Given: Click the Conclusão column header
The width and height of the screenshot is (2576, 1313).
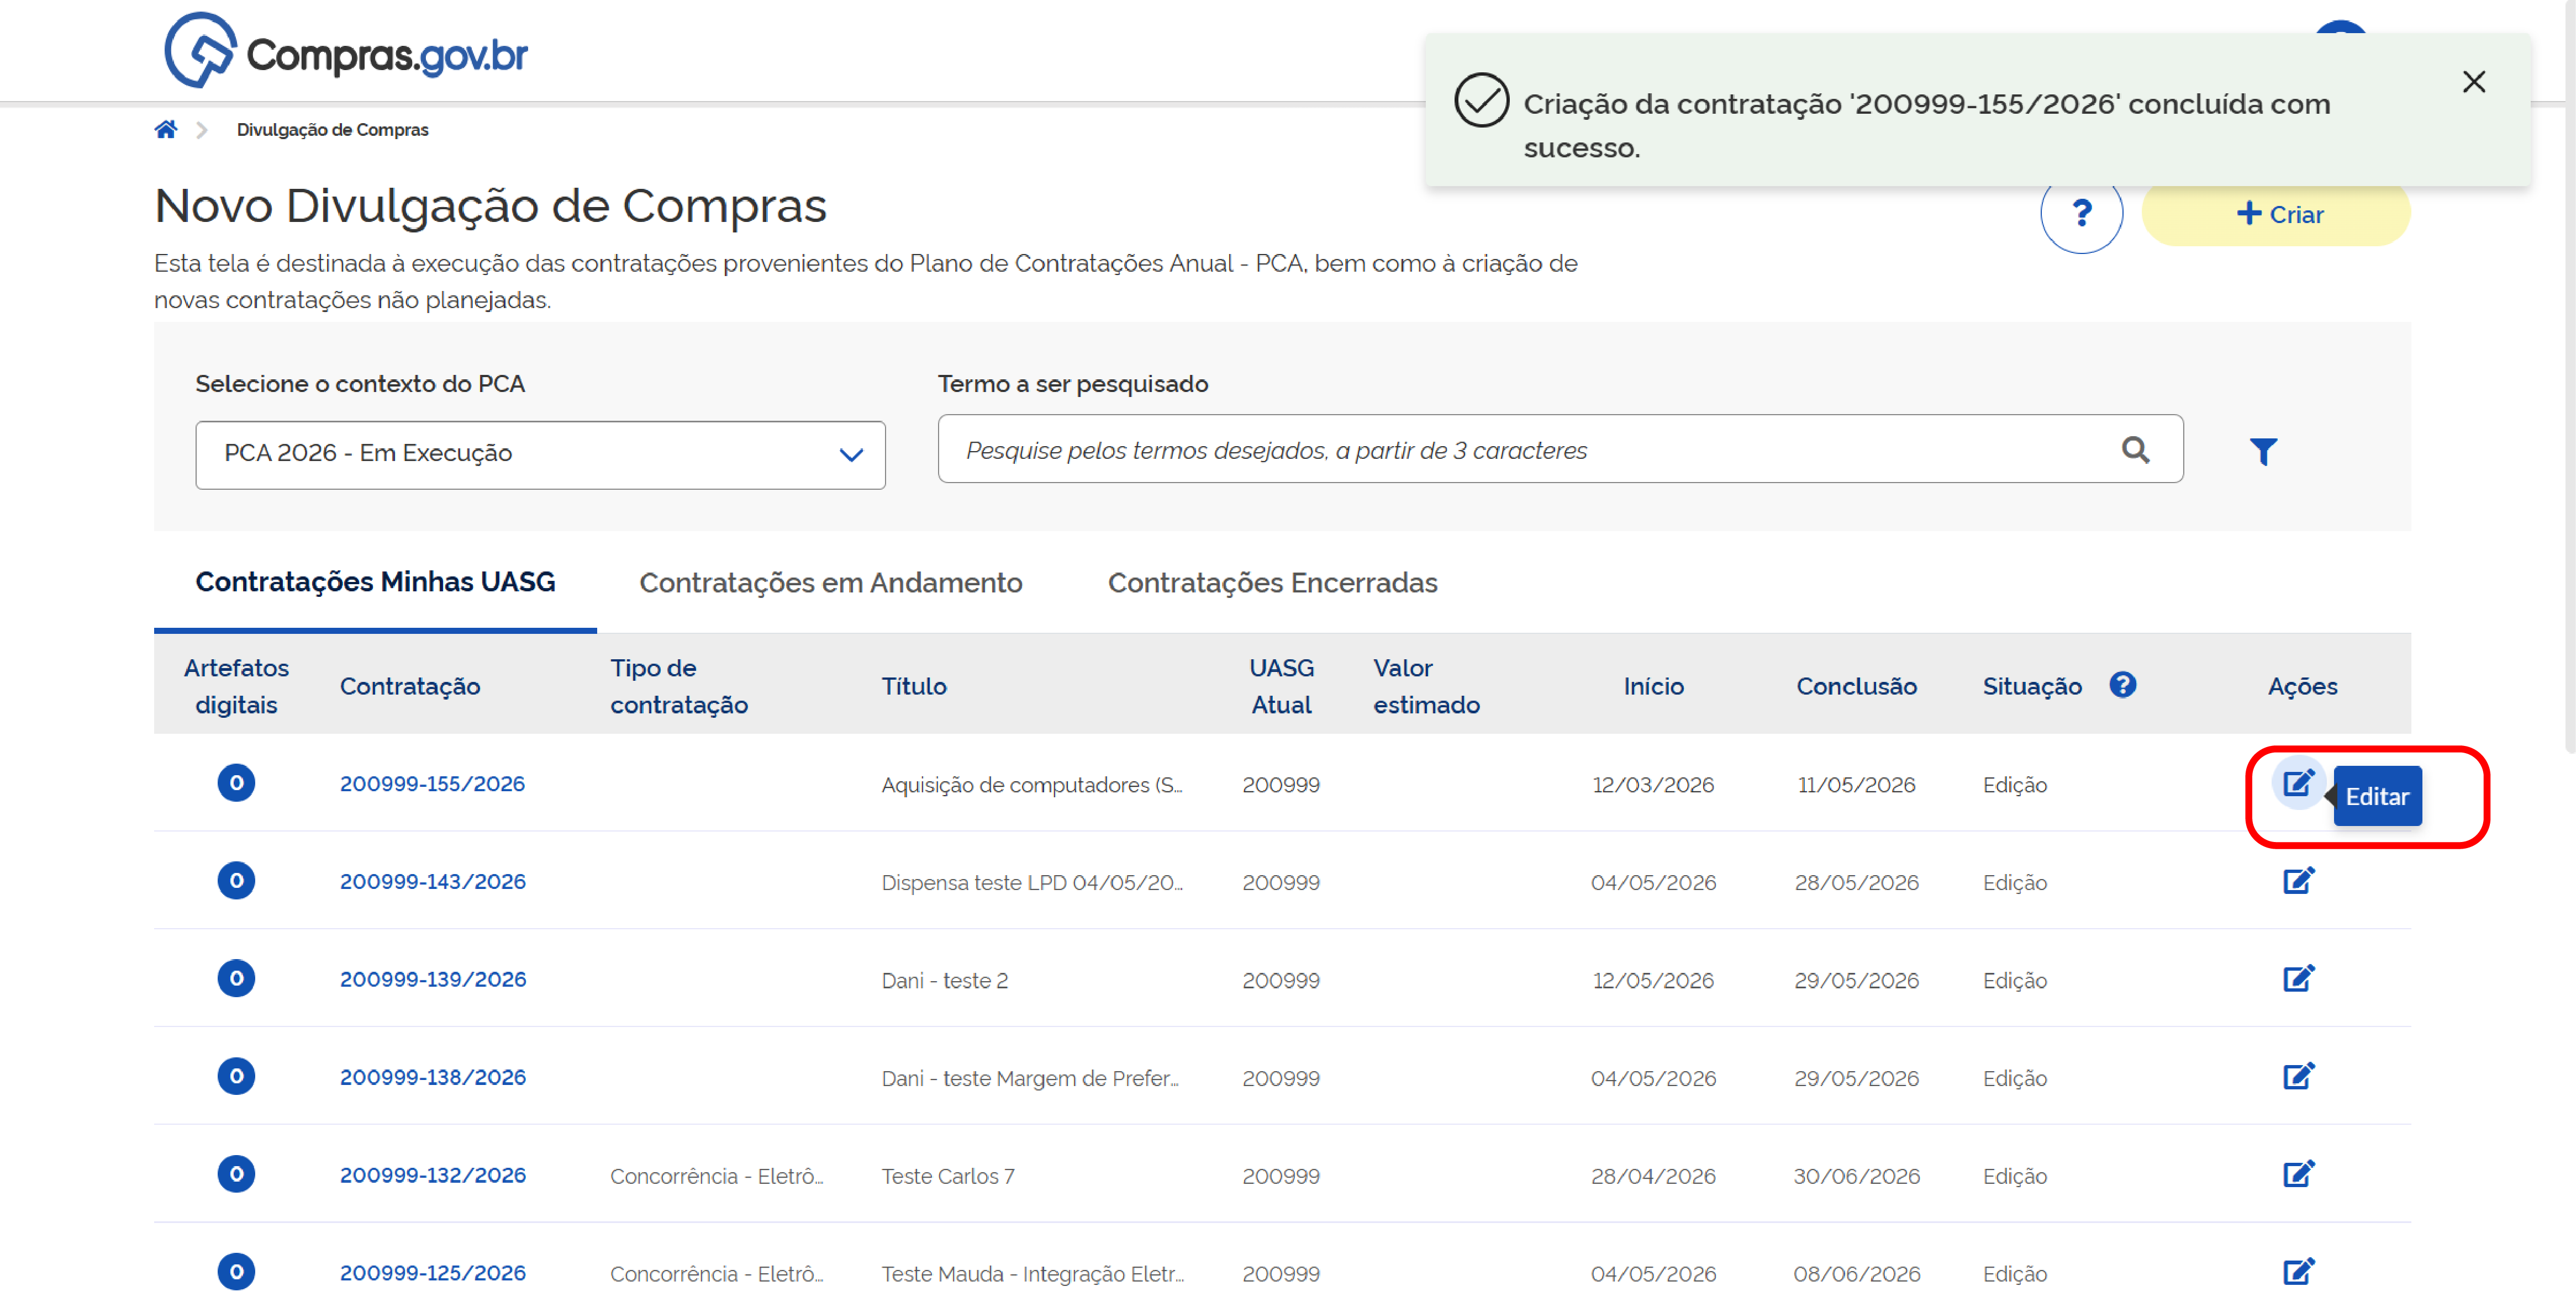Looking at the screenshot, I should pyautogui.click(x=1856, y=686).
